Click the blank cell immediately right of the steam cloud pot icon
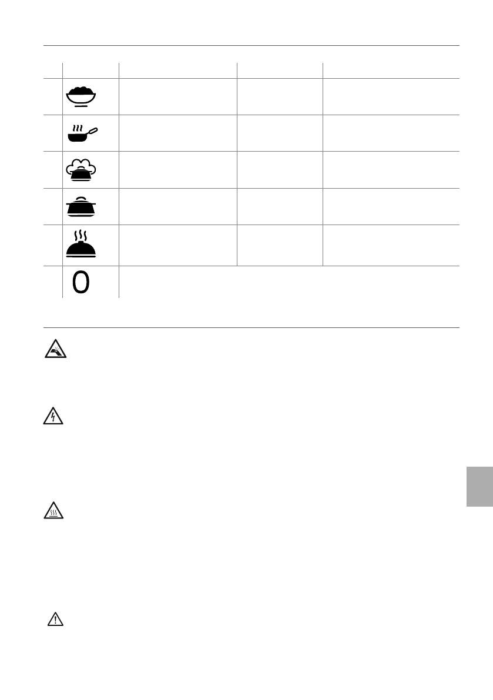This screenshot has width=493, height=700. [177, 170]
